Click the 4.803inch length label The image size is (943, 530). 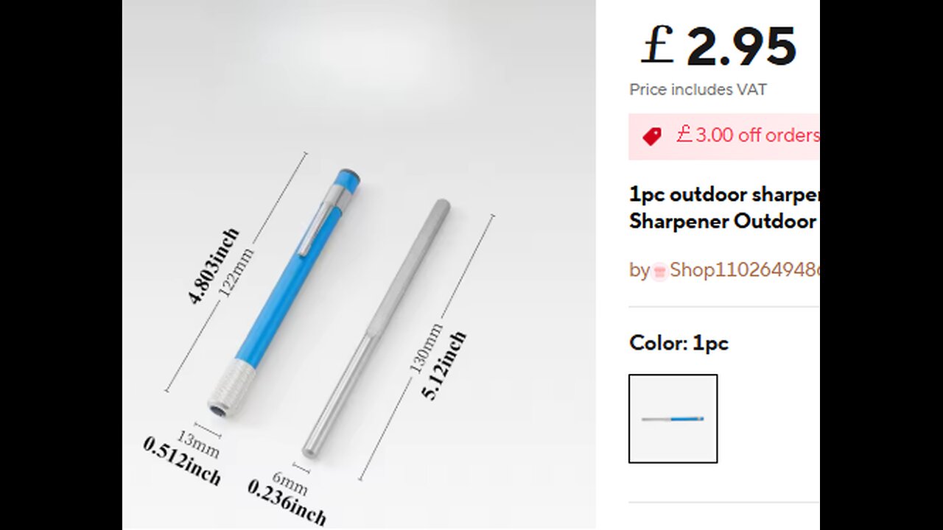tap(214, 266)
